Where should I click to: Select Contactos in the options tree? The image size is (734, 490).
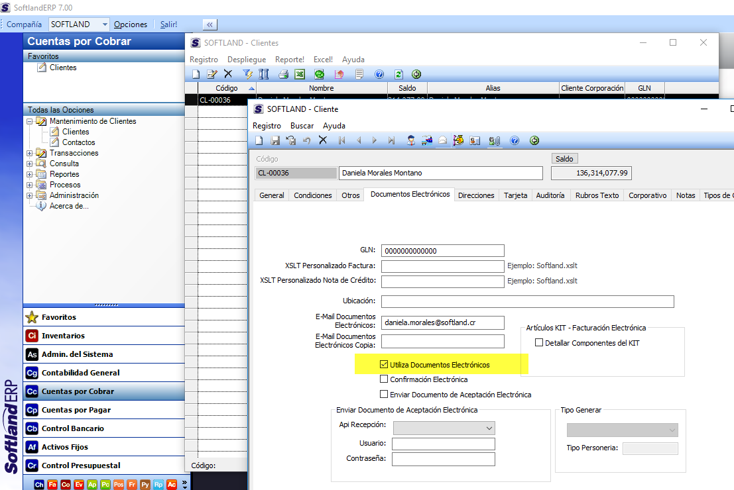click(79, 142)
